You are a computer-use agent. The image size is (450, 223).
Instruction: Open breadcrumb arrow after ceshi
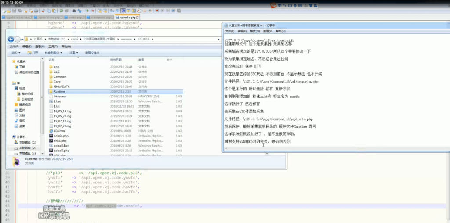pyautogui.click(x=80, y=39)
